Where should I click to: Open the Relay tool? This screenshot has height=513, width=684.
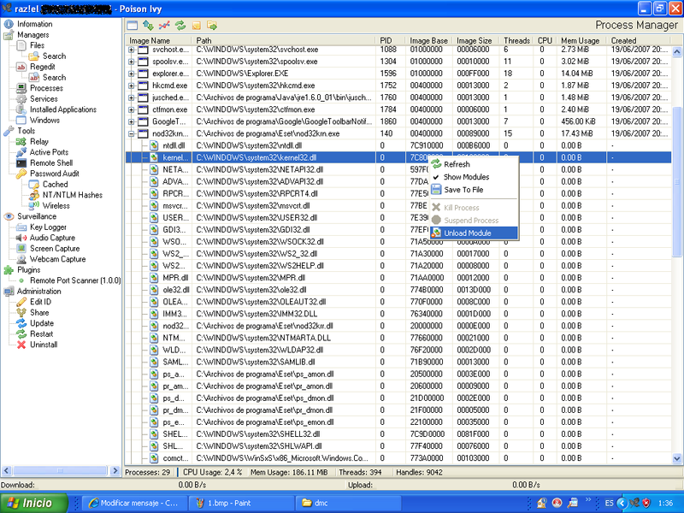tap(38, 142)
